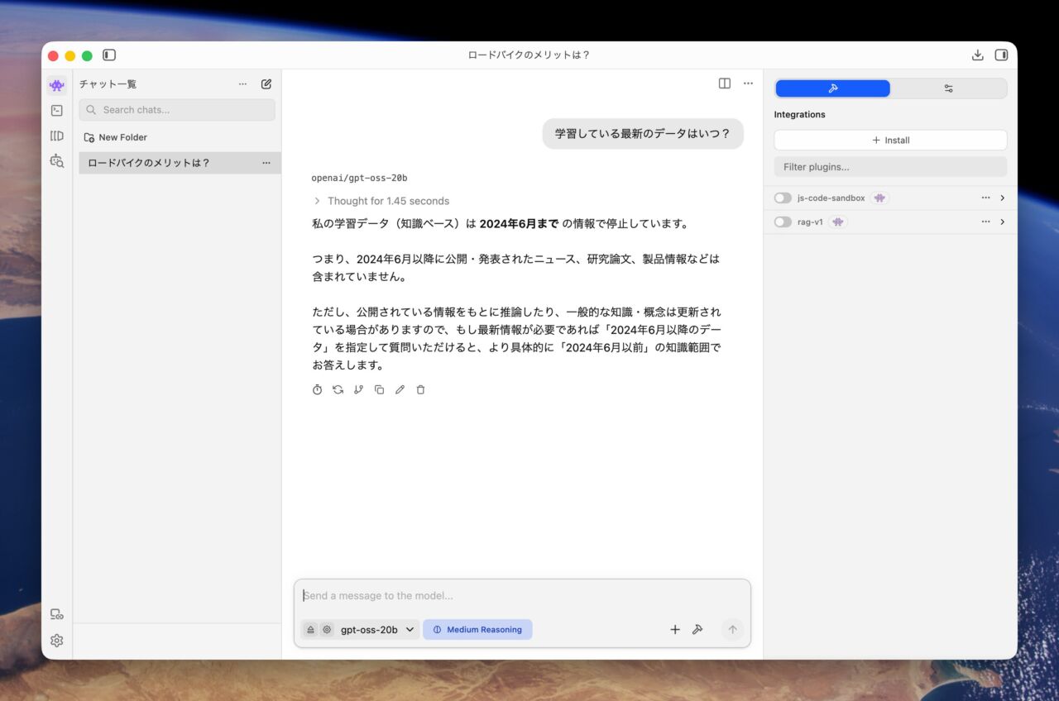The image size is (1059, 701).
Task: Enable the rag-v1 plugin toggle
Action: [783, 222]
